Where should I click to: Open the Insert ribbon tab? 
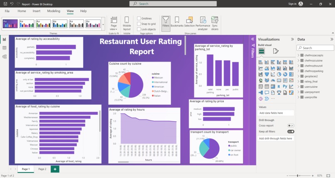(37, 11)
